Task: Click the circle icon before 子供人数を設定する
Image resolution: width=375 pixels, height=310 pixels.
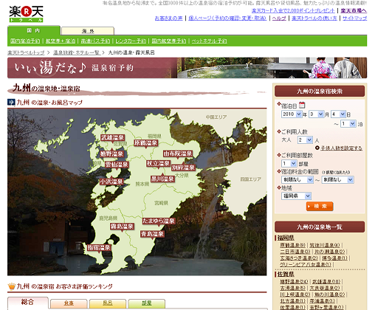Action: 317,148
